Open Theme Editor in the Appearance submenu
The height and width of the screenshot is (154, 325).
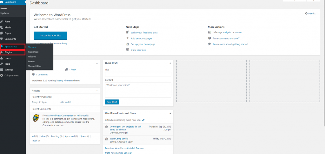[35, 66]
